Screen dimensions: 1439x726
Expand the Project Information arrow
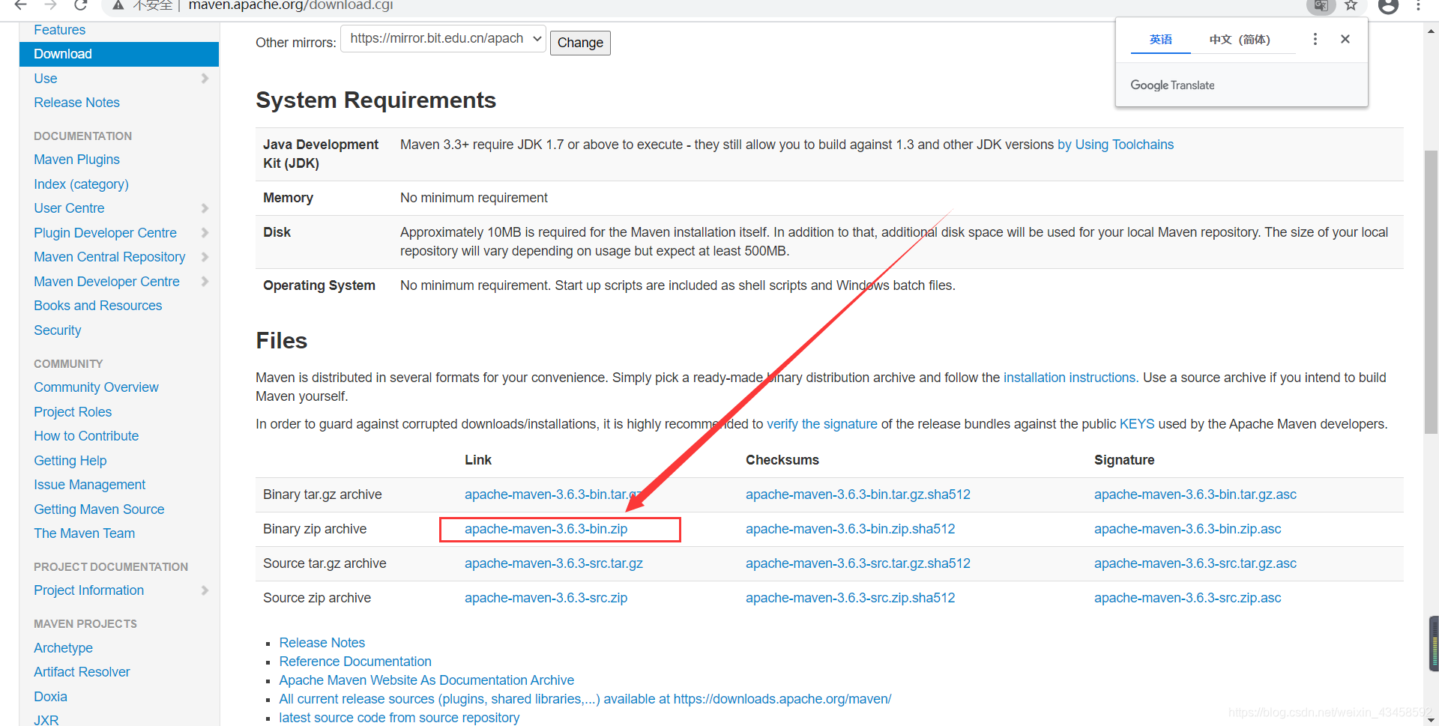[205, 590]
